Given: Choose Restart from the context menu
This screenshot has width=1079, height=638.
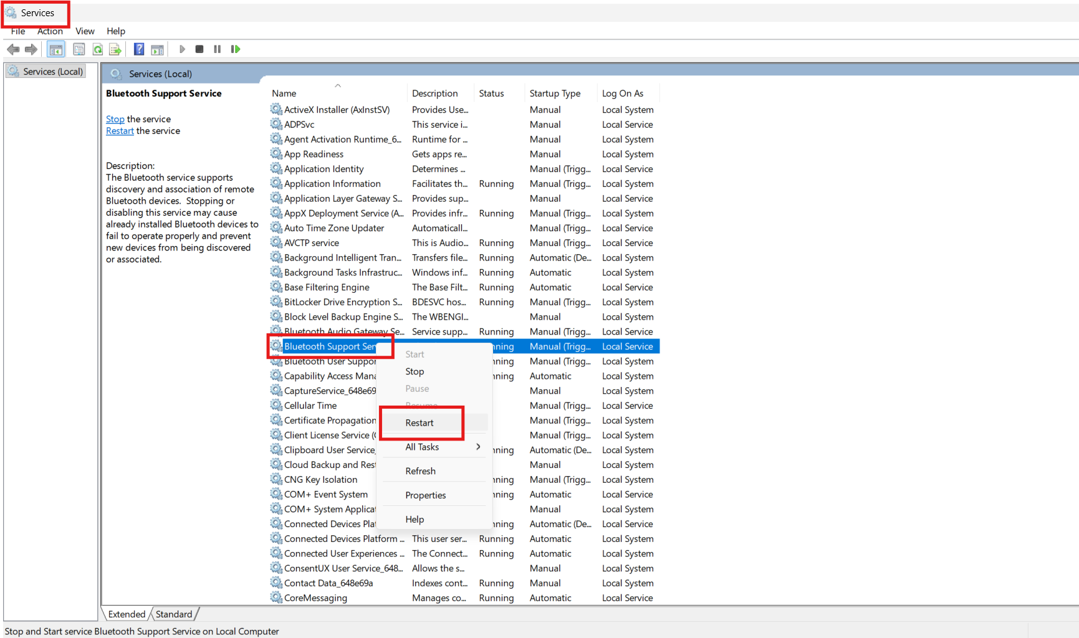Looking at the screenshot, I should coord(420,422).
